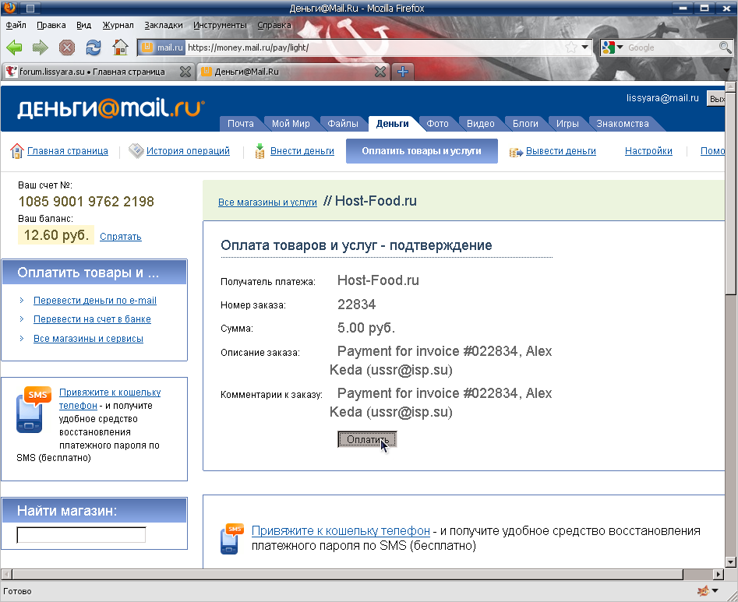
Task: Click the house icon beside Главная страница
Action: (17, 151)
